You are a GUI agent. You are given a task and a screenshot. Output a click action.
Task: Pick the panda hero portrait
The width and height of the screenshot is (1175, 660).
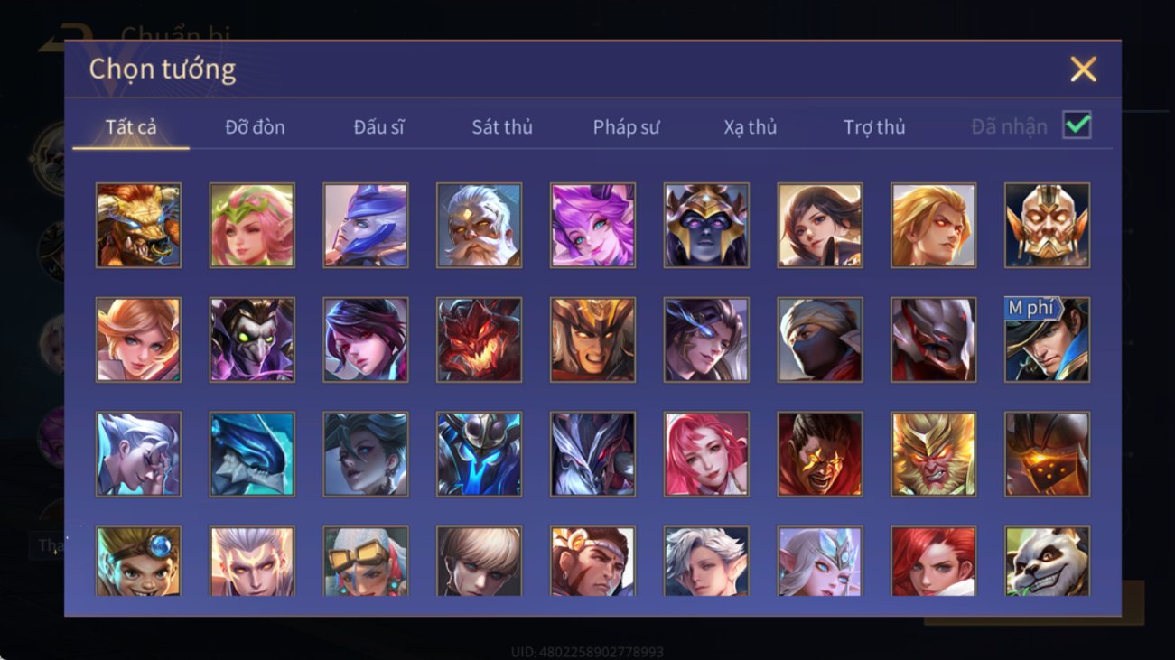tap(1047, 562)
